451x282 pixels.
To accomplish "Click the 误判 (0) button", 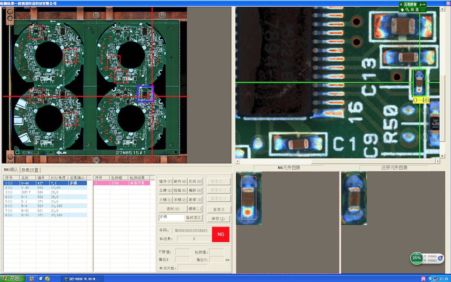I will tap(173, 209).
